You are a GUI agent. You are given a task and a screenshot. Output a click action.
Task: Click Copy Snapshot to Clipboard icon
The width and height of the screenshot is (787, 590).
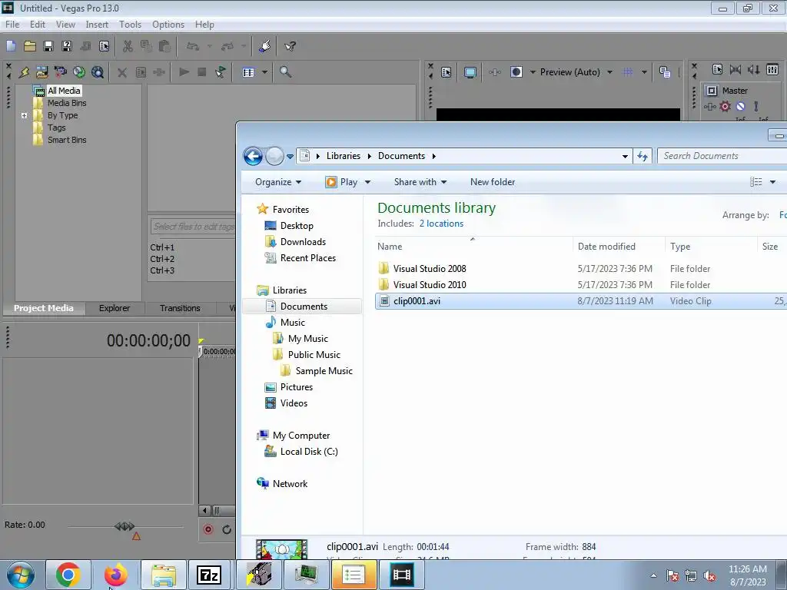pyautogui.click(x=665, y=72)
